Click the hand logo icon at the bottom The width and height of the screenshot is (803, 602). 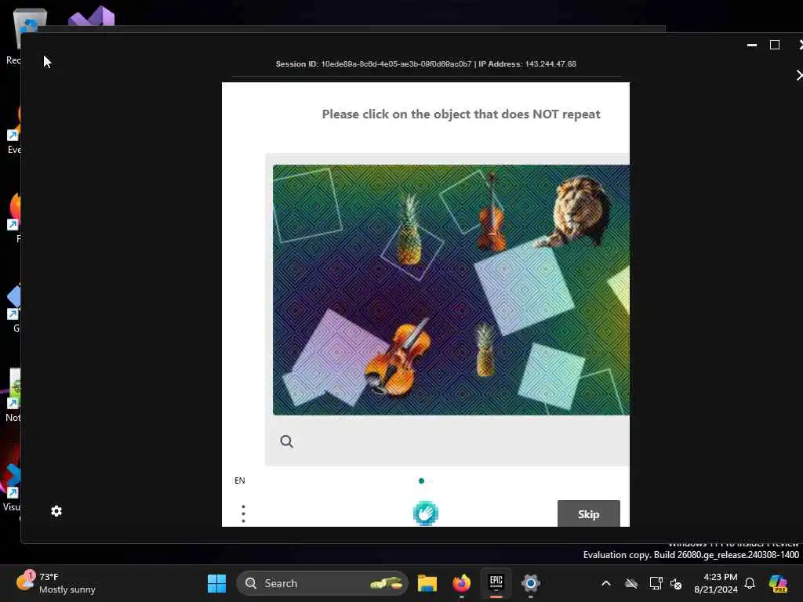pos(426,513)
